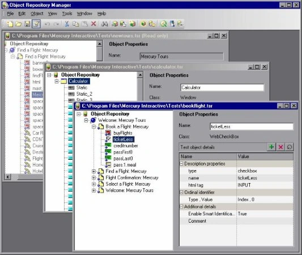Add a property with the green plus icon
Viewport: 302px width, 255px height.
point(271,147)
